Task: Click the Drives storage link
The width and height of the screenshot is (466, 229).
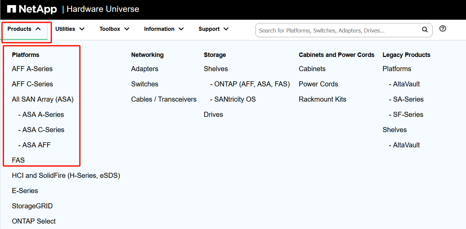Action: coord(213,114)
